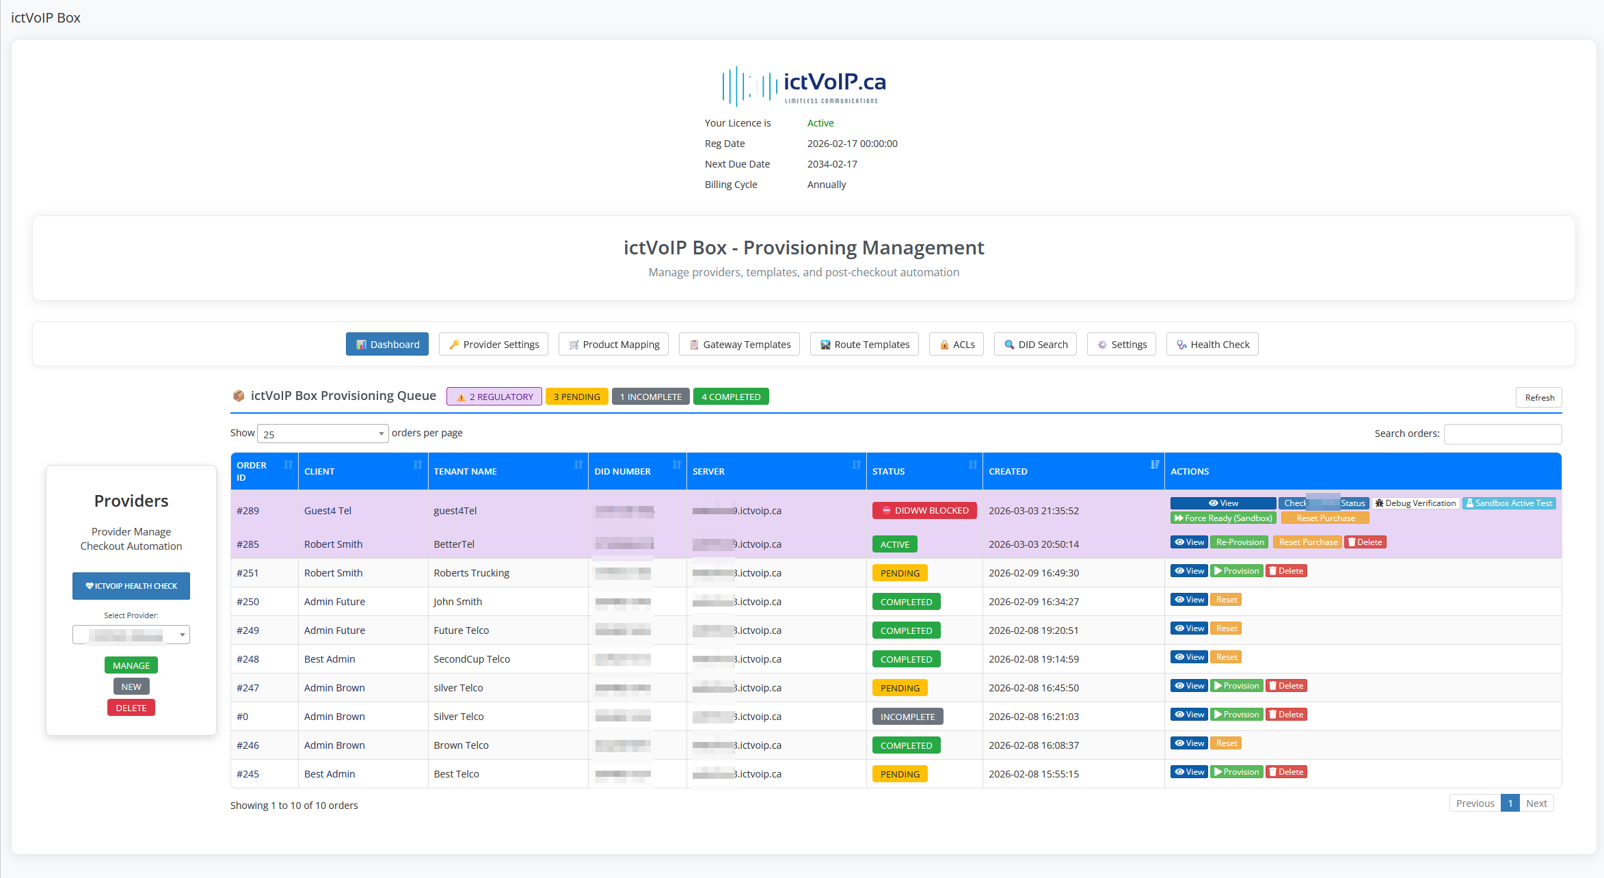The width and height of the screenshot is (1604, 878).
Task: Sort by Created column
Action: [x=1073, y=471]
